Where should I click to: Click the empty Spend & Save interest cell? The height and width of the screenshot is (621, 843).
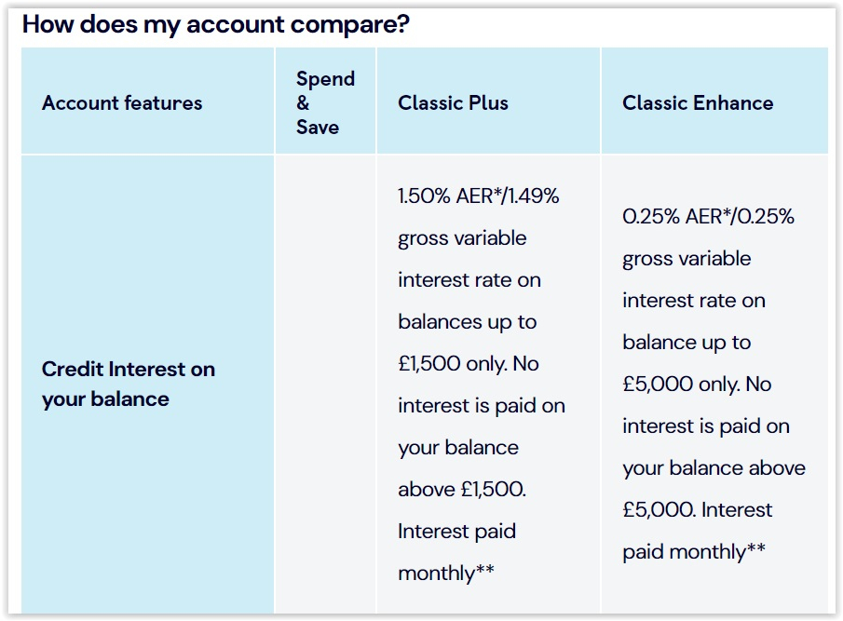click(x=325, y=385)
